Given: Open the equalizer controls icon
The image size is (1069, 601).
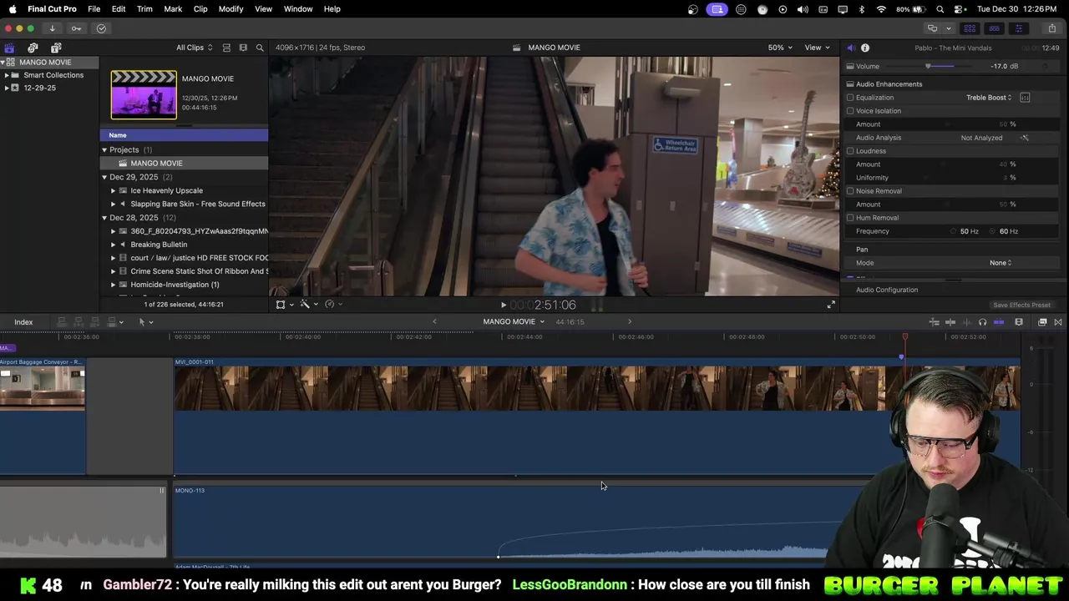Looking at the screenshot, I should click(1025, 98).
